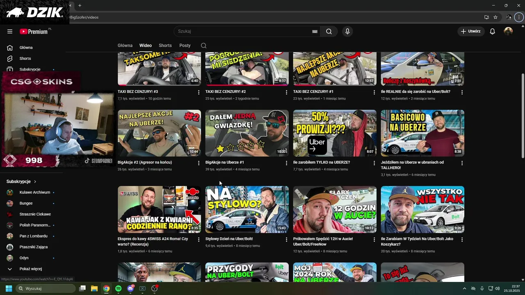The height and width of the screenshot is (295, 525).
Task: Search within the channel via magnifier icon
Action: pos(204,45)
